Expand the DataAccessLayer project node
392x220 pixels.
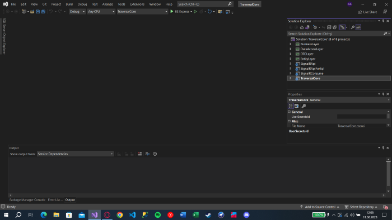coord(291,49)
